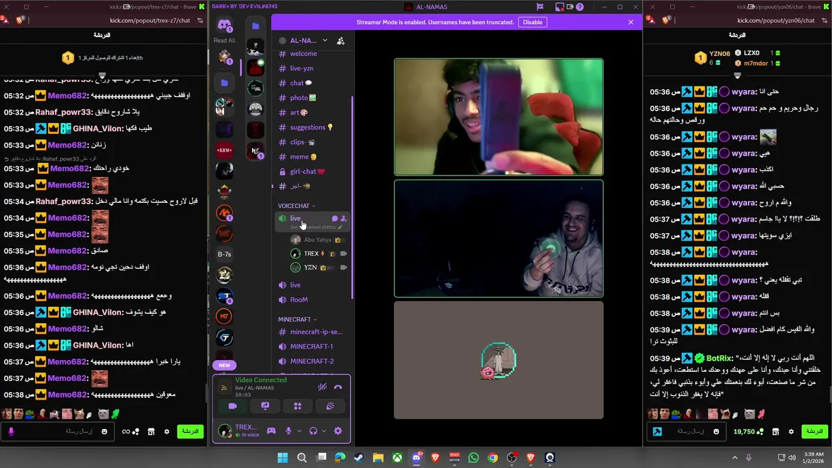Disconnect from the voice channel
The height and width of the screenshot is (468, 832).
(x=338, y=387)
